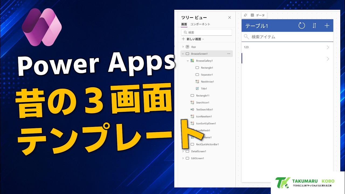Click the テーブル1 header title
The height and width of the screenshot is (194, 345).
[257, 26]
